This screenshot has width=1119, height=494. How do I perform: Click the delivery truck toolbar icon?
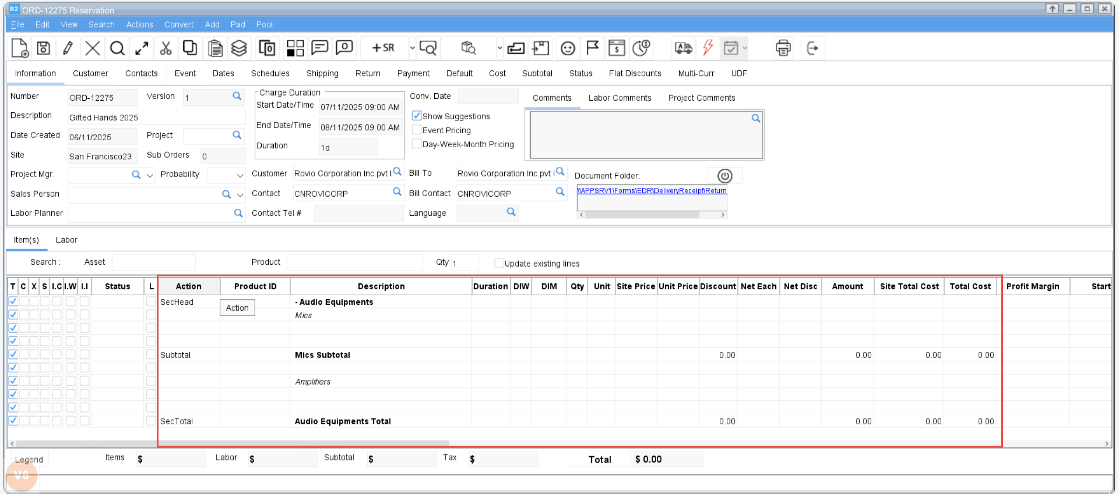pyautogui.click(x=683, y=48)
